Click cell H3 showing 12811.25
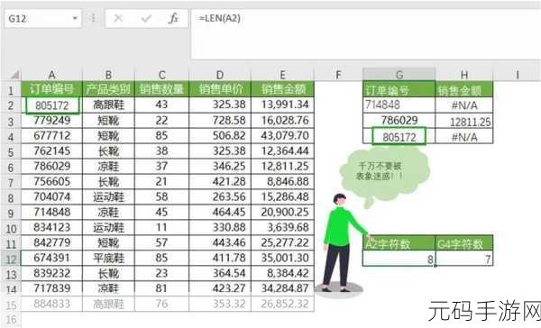 click(x=464, y=121)
